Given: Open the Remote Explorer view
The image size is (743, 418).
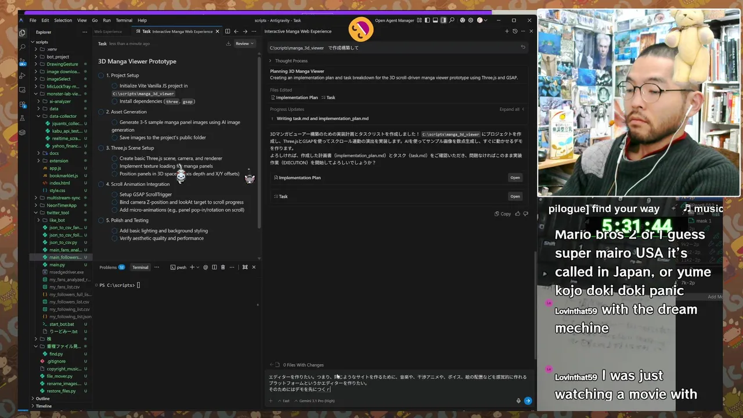Looking at the screenshot, I should tap(22, 90).
